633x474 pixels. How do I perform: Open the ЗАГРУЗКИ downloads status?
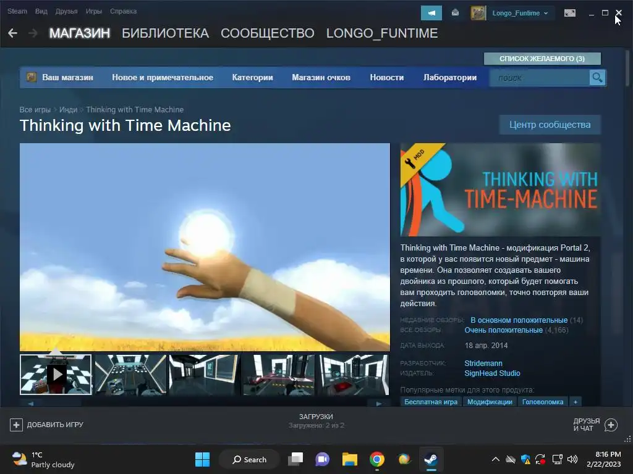pos(316,420)
